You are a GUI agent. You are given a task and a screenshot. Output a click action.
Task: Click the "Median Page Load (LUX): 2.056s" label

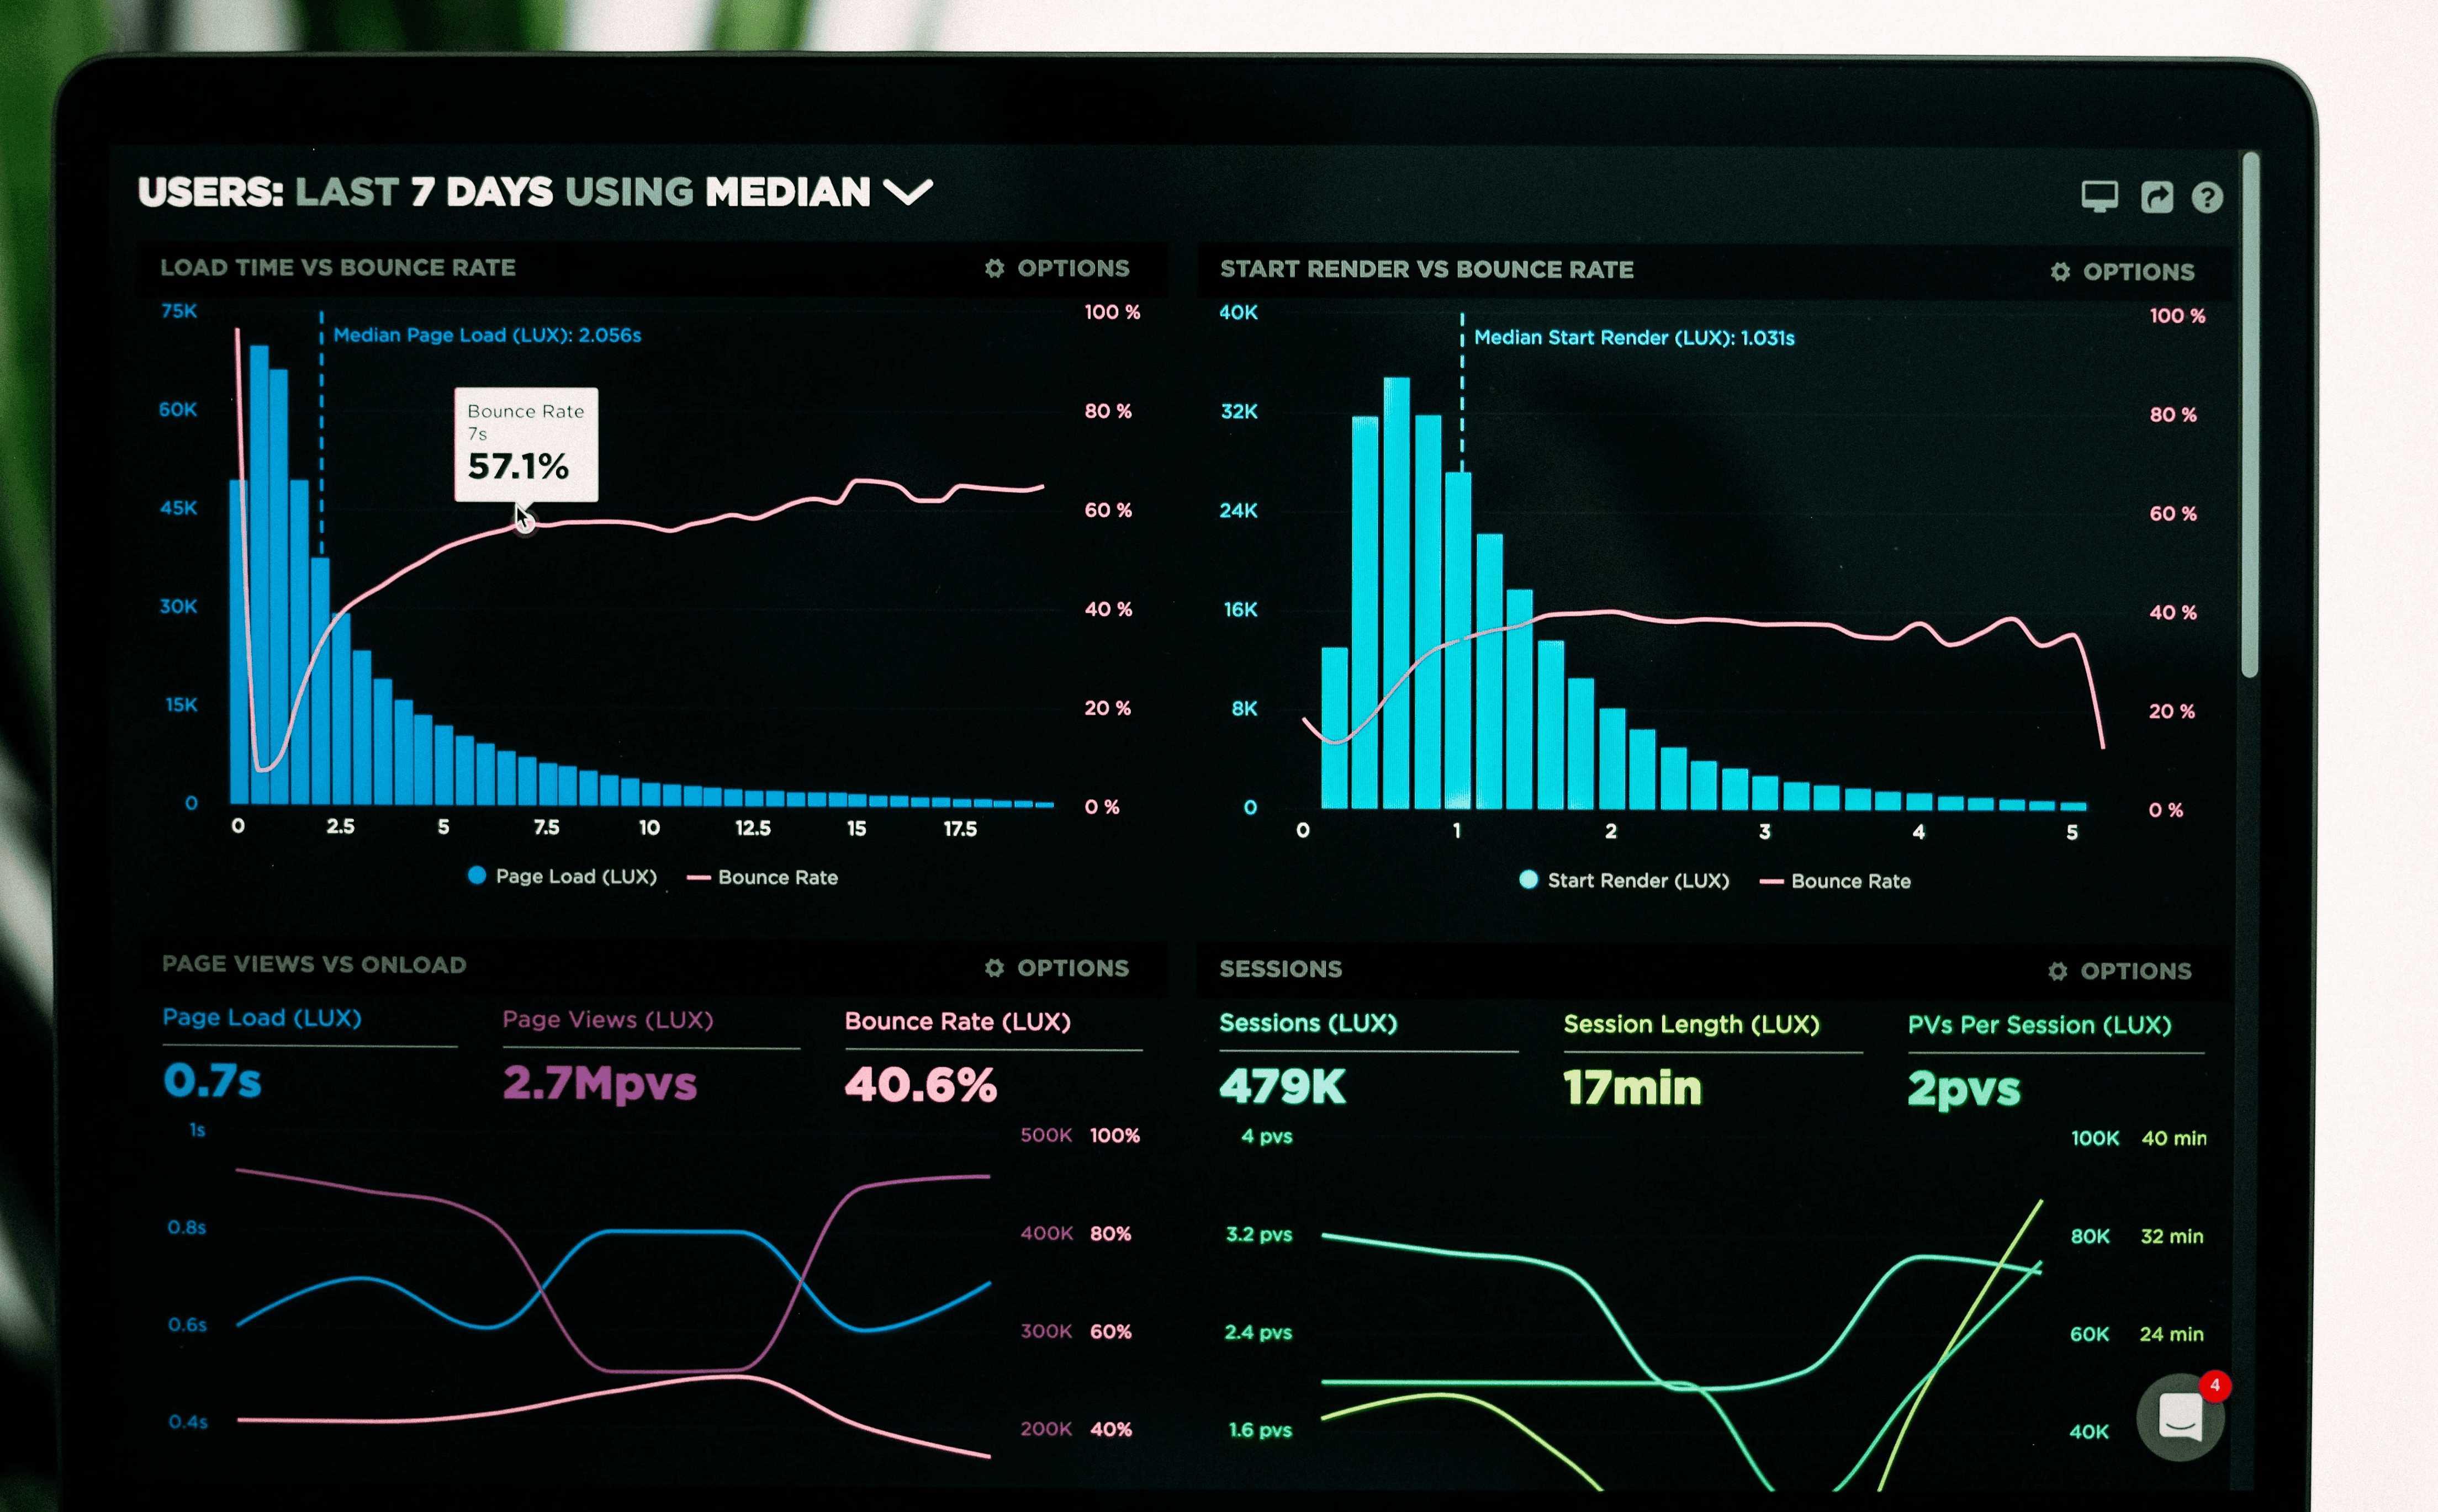[487, 335]
